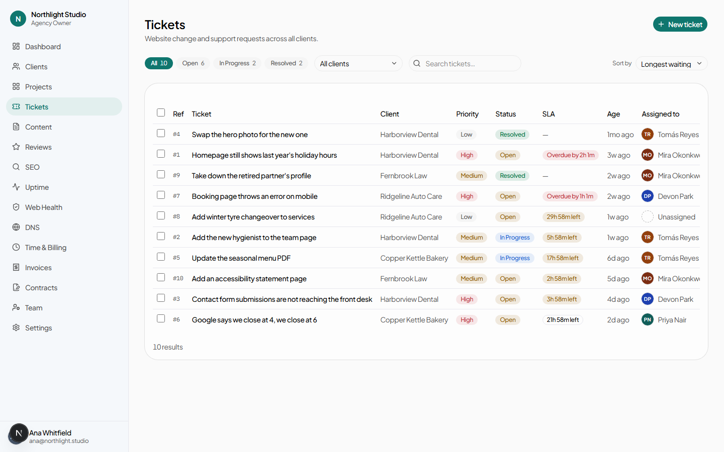Click the Settings gear icon
The width and height of the screenshot is (724, 452).
tap(16, 327)
